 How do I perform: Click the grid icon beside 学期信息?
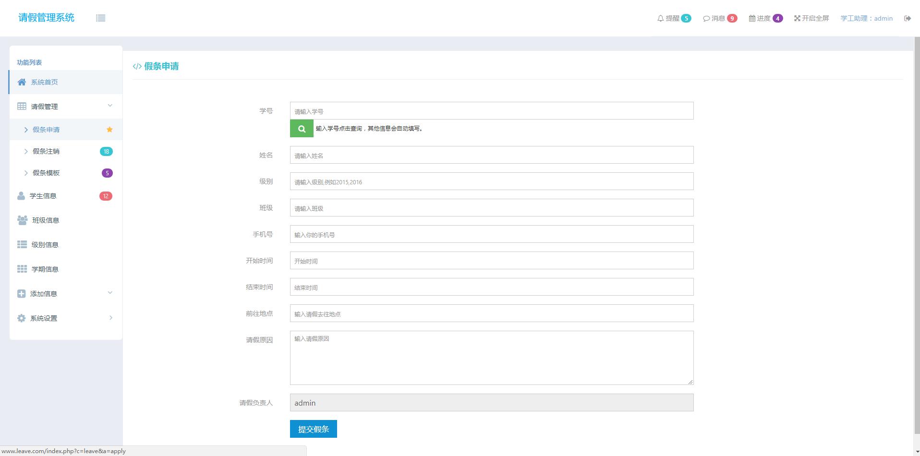pos(22,269)
